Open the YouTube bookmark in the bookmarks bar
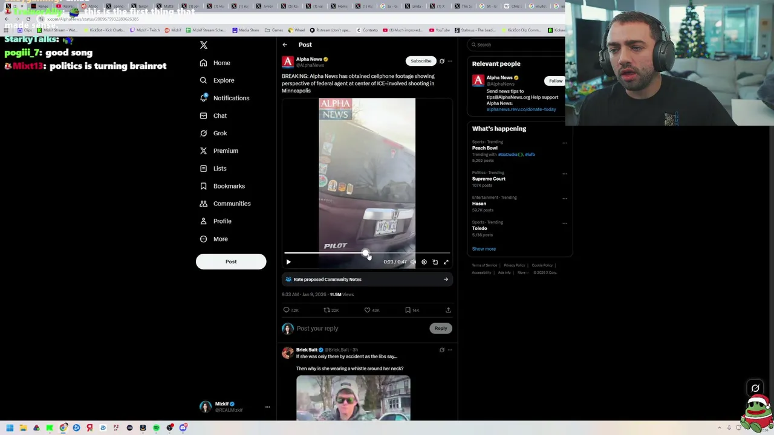This screenshot has width=774, height=435. (440, 30)
